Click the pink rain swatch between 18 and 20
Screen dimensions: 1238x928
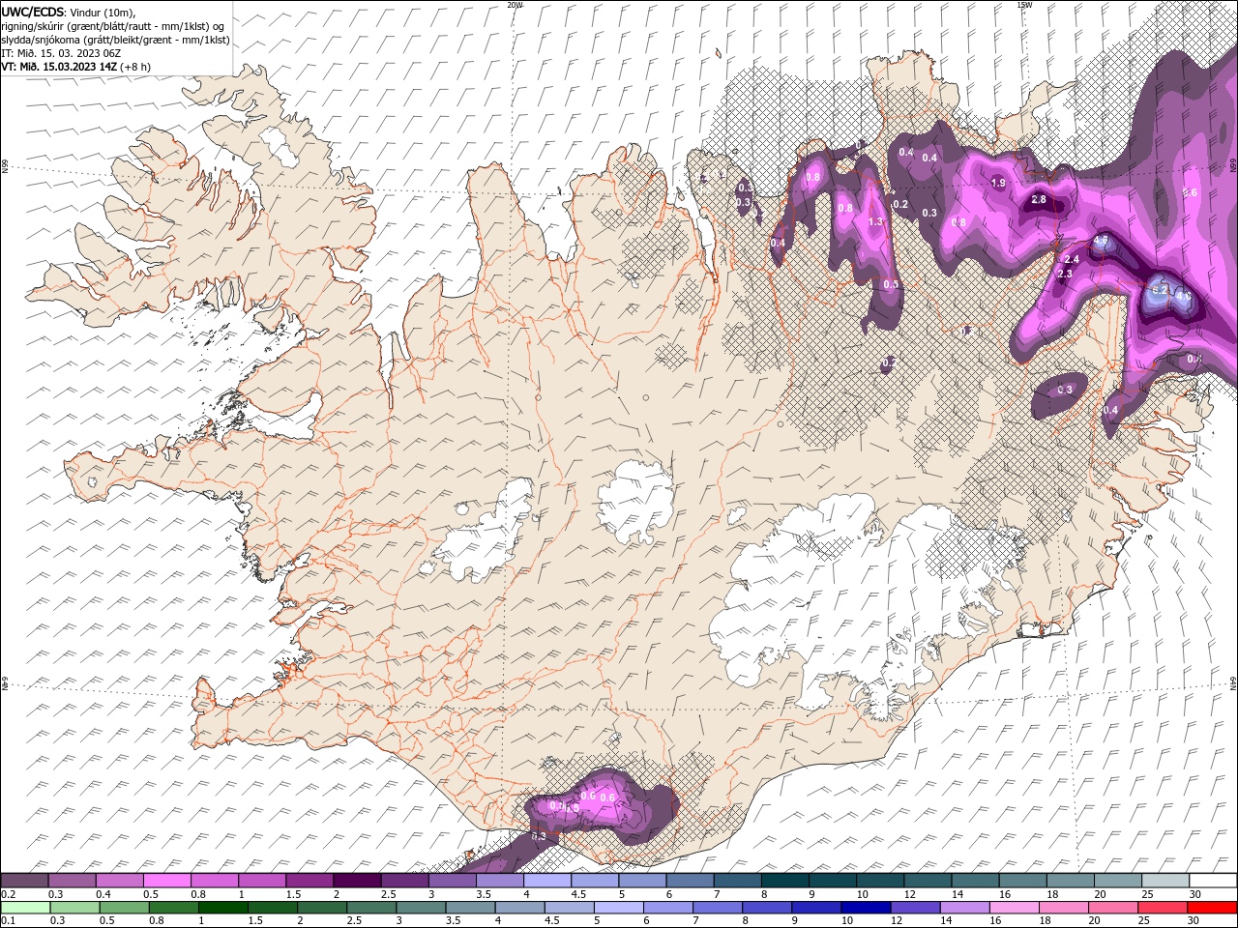click(x=1062, y=908)
